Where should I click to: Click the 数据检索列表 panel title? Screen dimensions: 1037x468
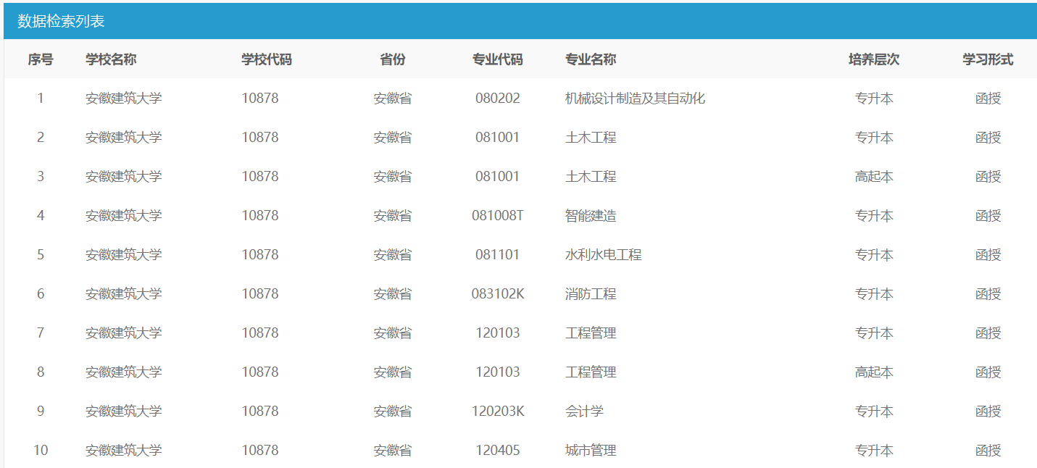pyautogui.click(x=62, y=21)
